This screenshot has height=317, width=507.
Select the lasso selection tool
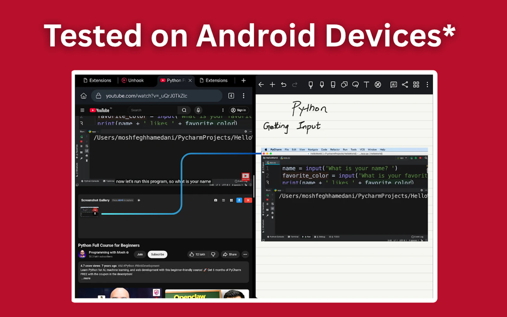pos(355,85)
